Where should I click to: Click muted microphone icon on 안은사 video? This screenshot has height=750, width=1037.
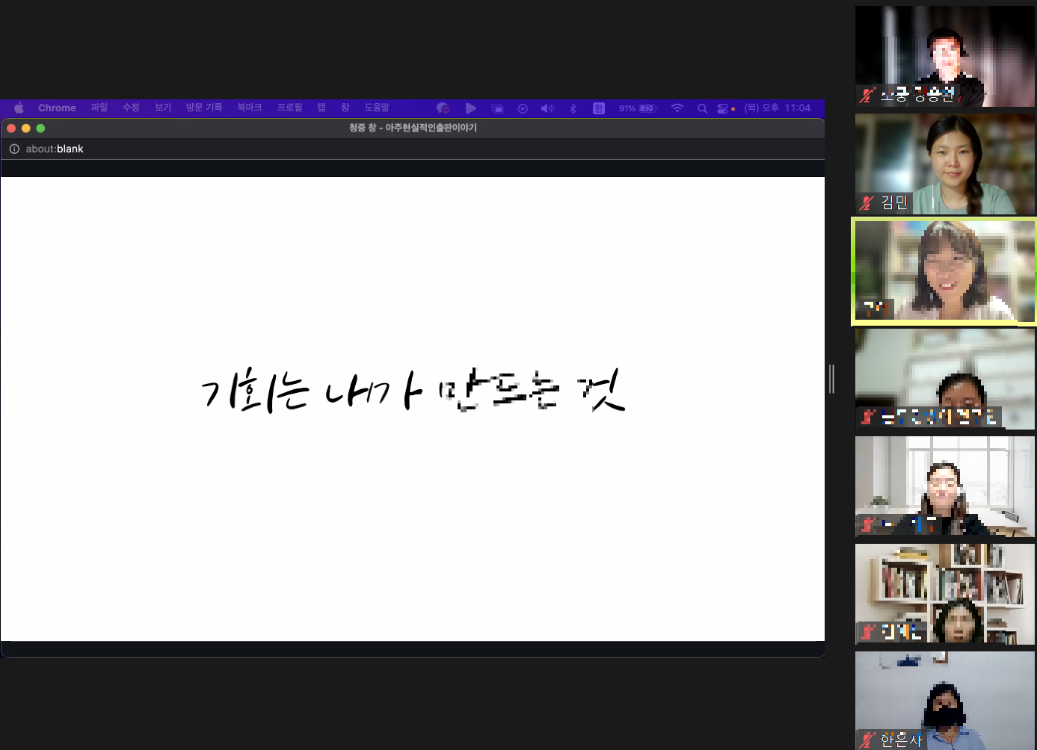coord(867,740)
